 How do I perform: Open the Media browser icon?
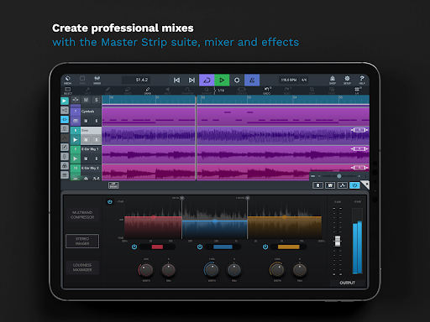pyautogui.click(x=67, y=80)
